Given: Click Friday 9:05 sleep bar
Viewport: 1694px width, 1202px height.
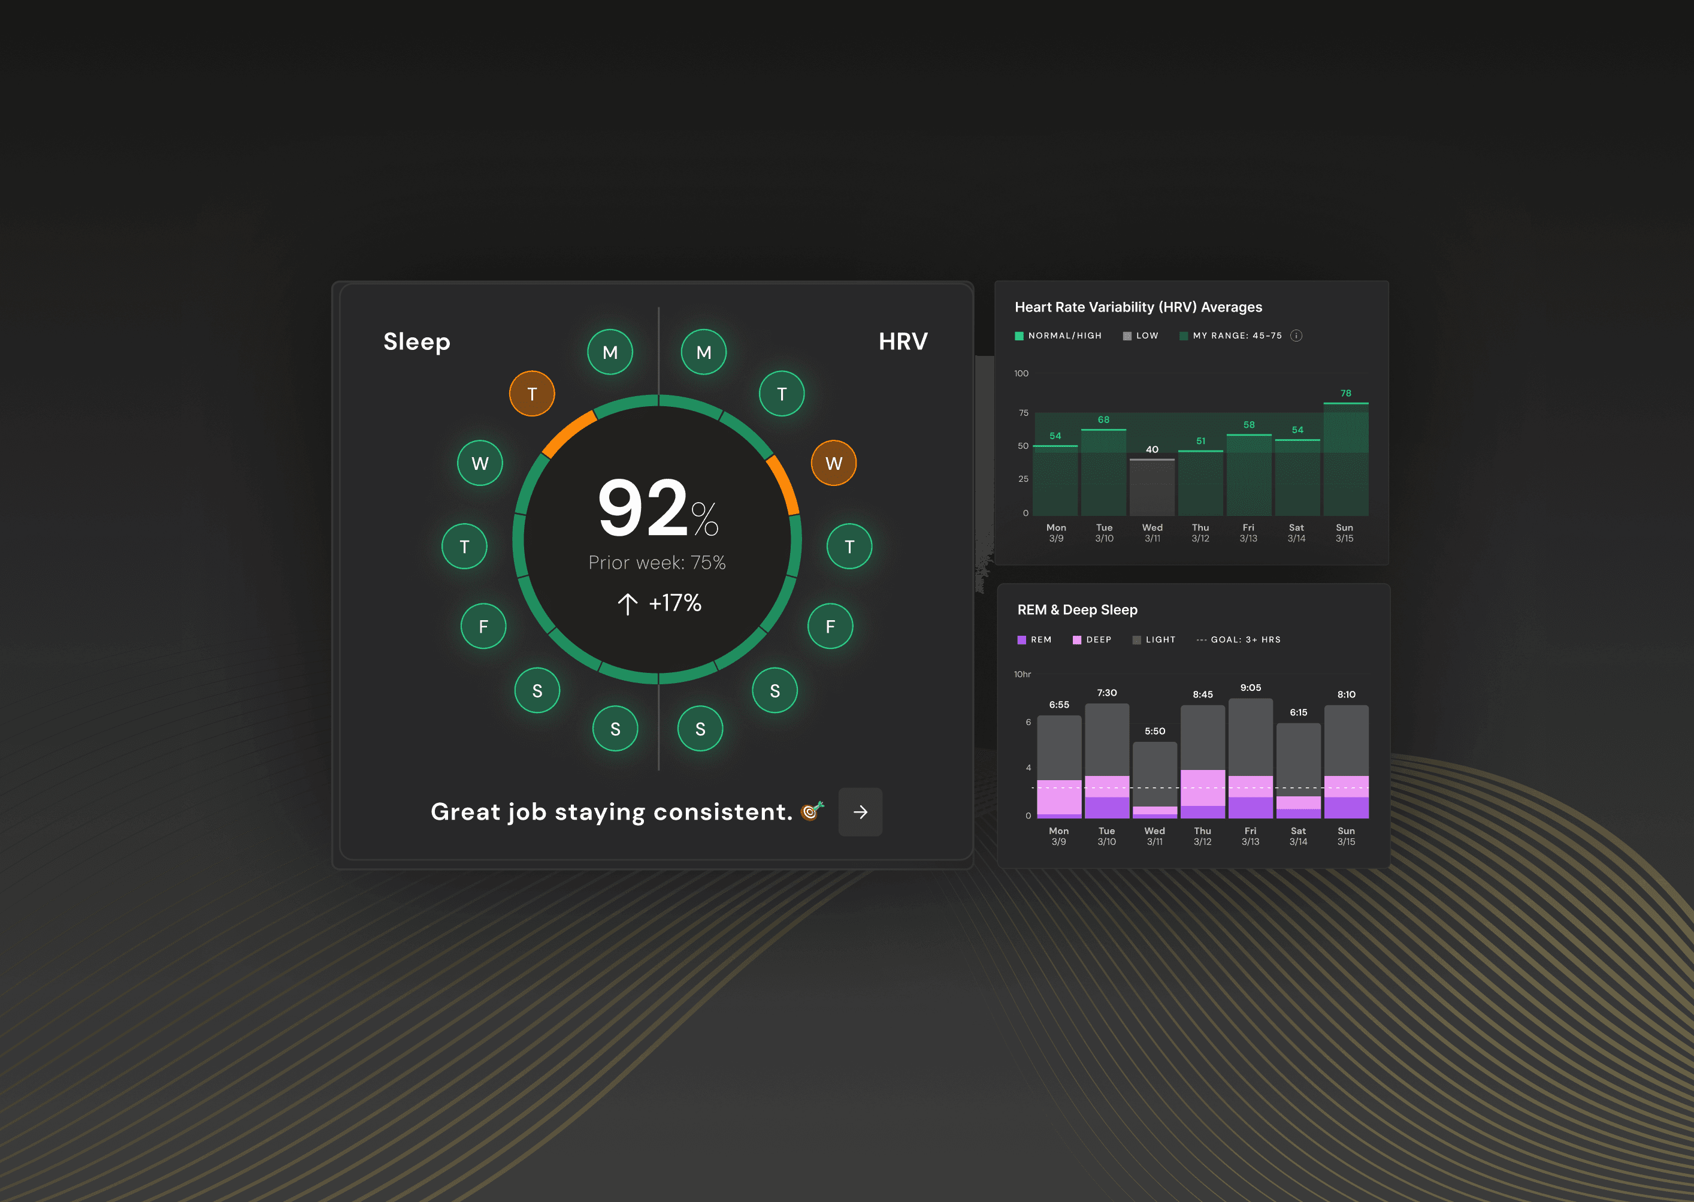Looking at the screenshot, I should point(1250,759).
